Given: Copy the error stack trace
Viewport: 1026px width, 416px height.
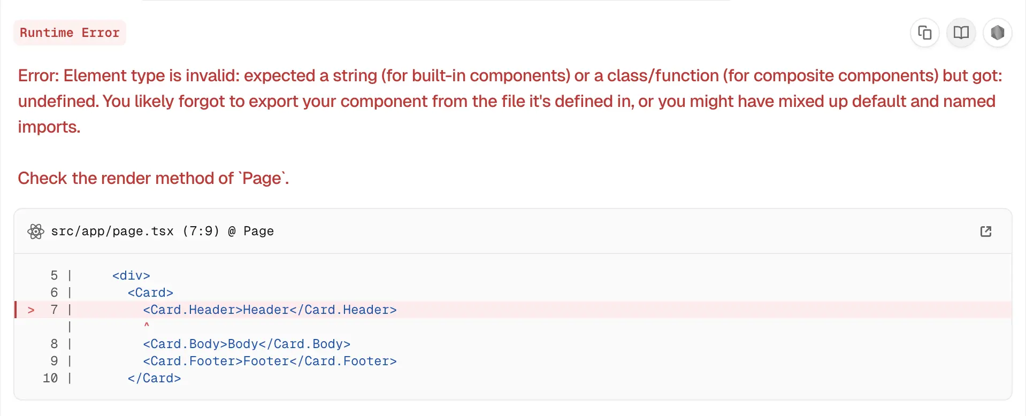Looking at the screenshot, I should (x=924, y=33).
